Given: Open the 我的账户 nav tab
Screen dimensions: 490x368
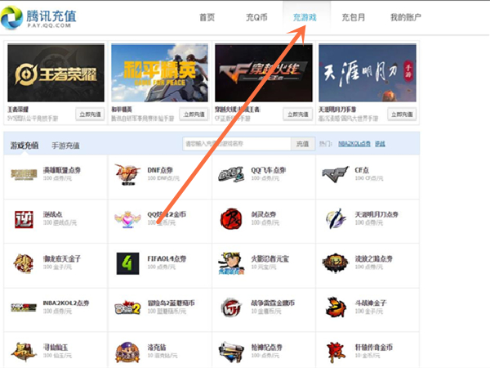Looking at the screenshot, I should [x=406, y=17].
